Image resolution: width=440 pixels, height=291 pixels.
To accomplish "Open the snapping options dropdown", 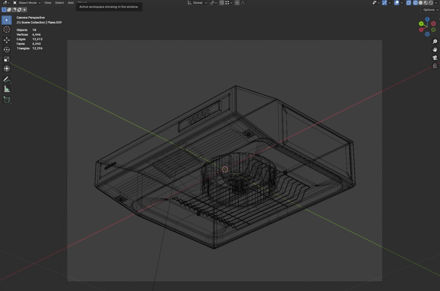I will point(229,3).
